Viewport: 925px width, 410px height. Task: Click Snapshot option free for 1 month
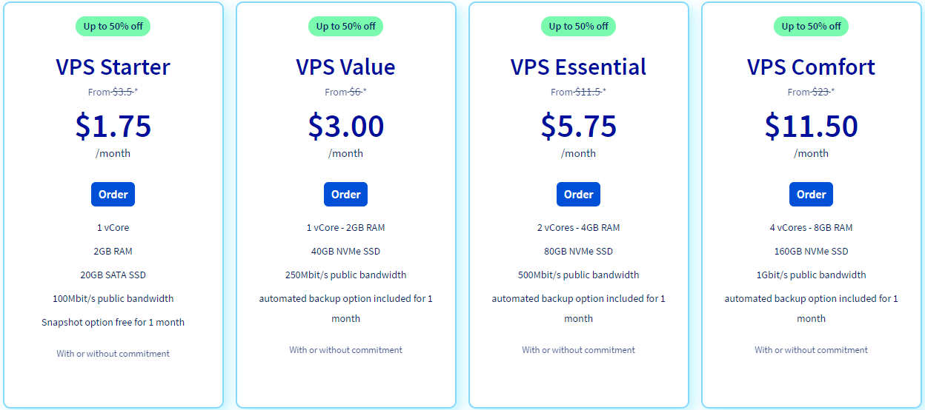pyautogui.click(x=113, y=322)
